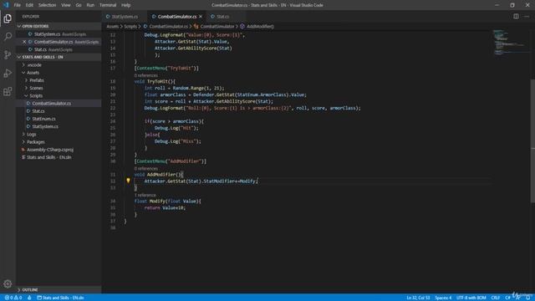Close the CombatSimulator.cs tab
This screenshot has width=535, height=301.
click(201, 17)
